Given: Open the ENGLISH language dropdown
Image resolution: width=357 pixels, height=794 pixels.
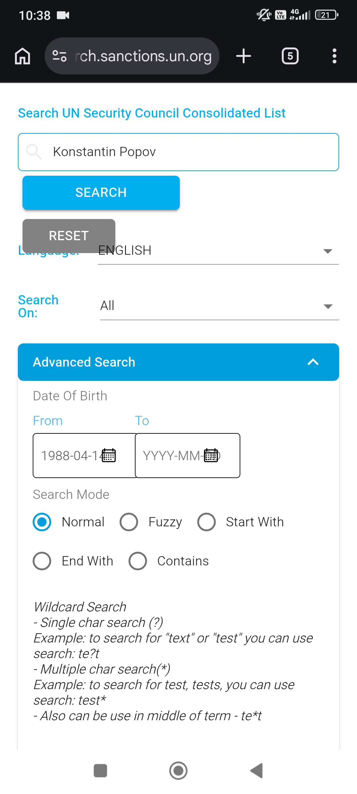Looking at the screenshot, I should click(x=218, y=251).
